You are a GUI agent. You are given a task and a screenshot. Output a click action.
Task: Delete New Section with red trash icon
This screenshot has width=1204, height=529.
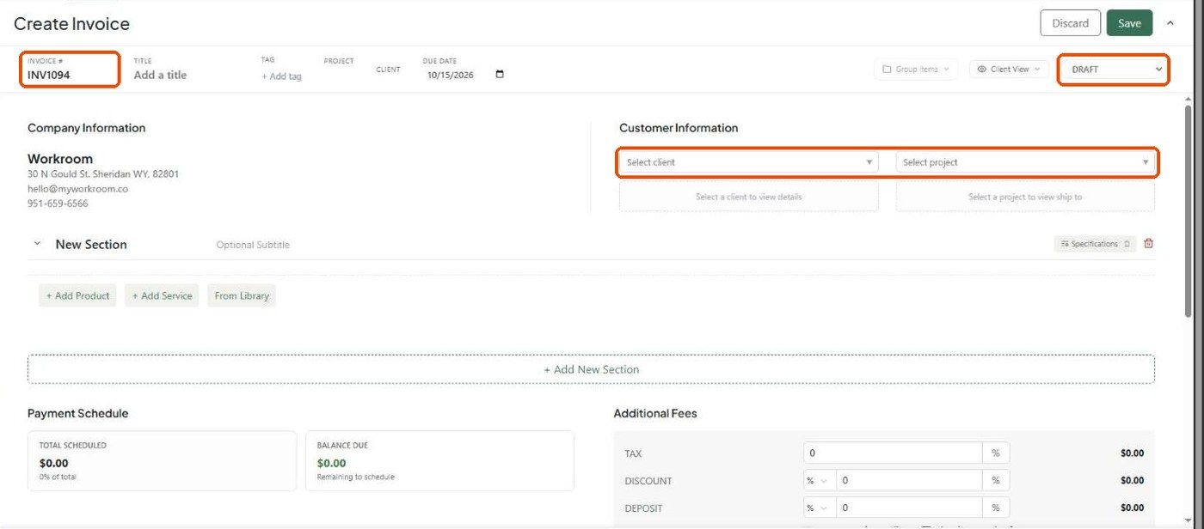[x=1149, y=244]
